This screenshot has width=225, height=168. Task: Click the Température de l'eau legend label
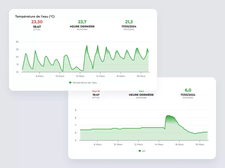pos(85,83)
